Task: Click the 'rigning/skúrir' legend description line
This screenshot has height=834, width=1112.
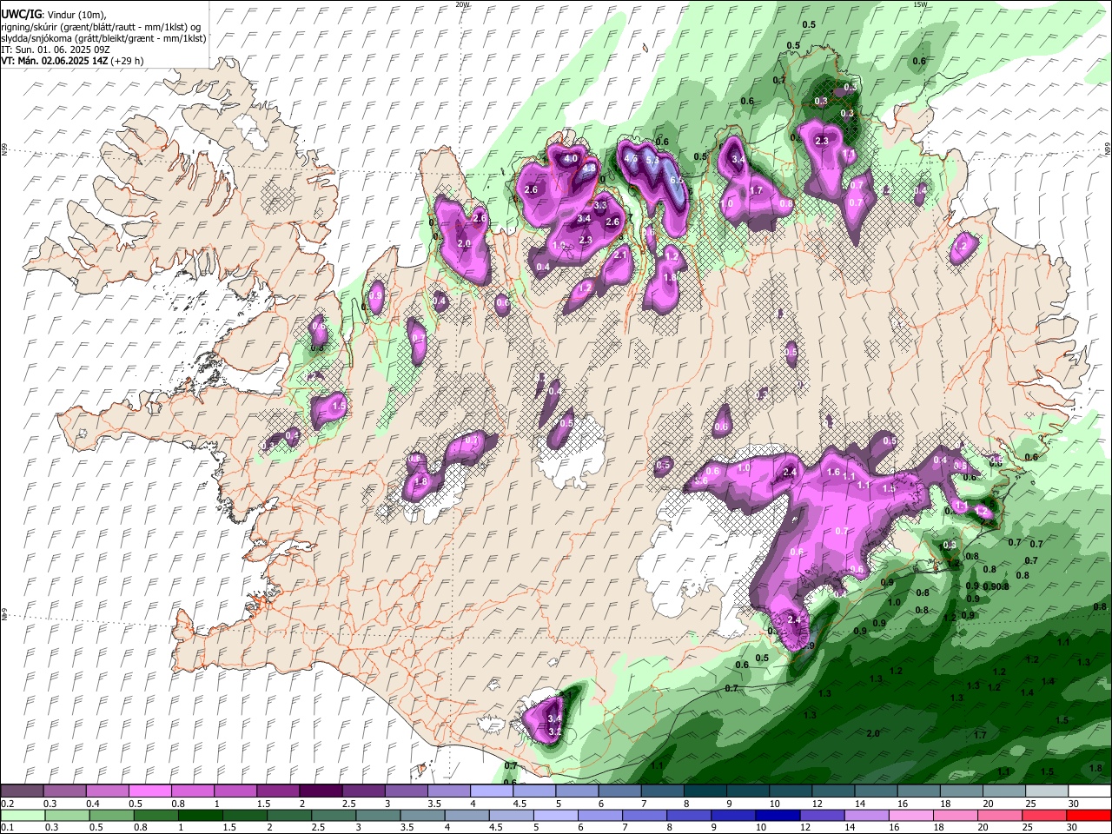Action: coord(101,27)
